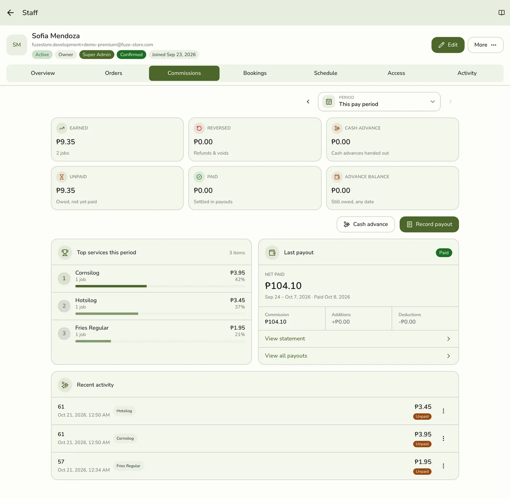
Task: Select the Commissions tab
Action: coord(184,73)
